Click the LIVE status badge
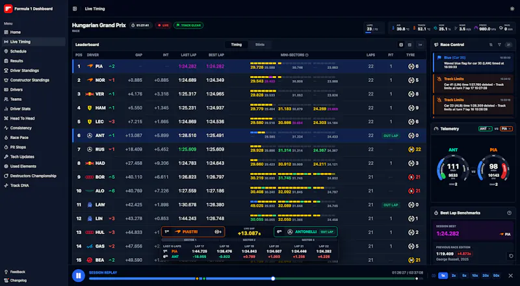This screenshot has height=286, width=520. [x=163, y=25]
